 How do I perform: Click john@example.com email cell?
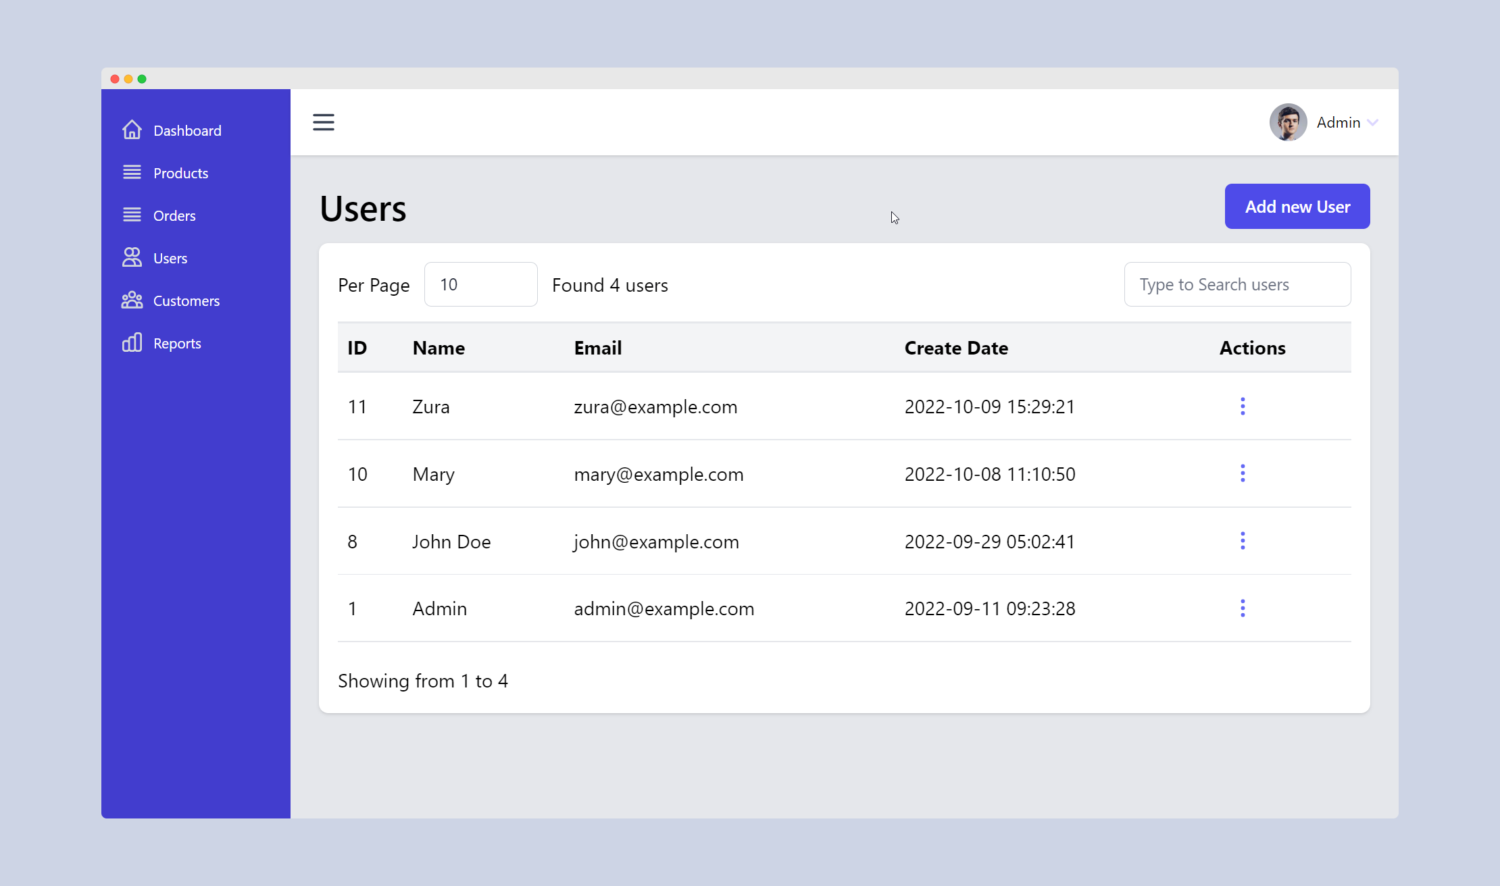pos(657,542)
